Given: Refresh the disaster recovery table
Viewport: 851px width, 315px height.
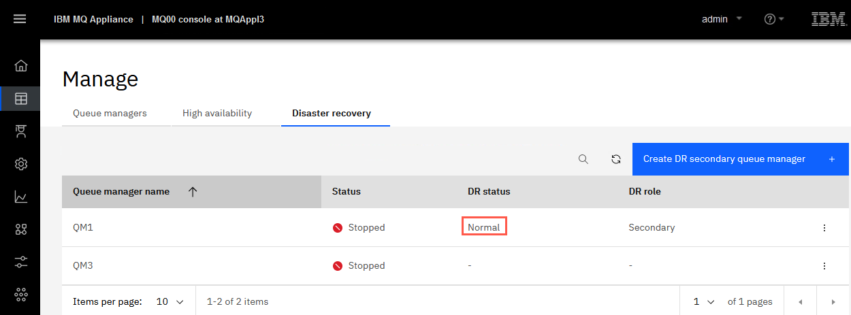Looking at the screenshot, I should [x=616, y=159].
